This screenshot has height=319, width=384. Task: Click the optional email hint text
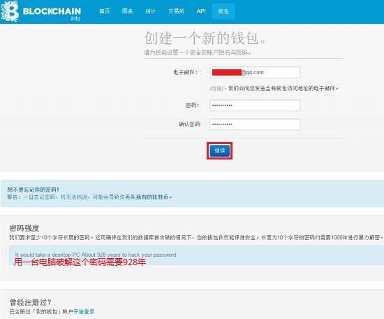click(x=274, y=88)
